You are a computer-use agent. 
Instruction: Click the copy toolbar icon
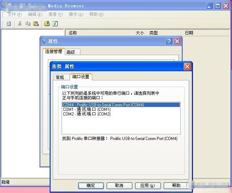coord(28,24)
